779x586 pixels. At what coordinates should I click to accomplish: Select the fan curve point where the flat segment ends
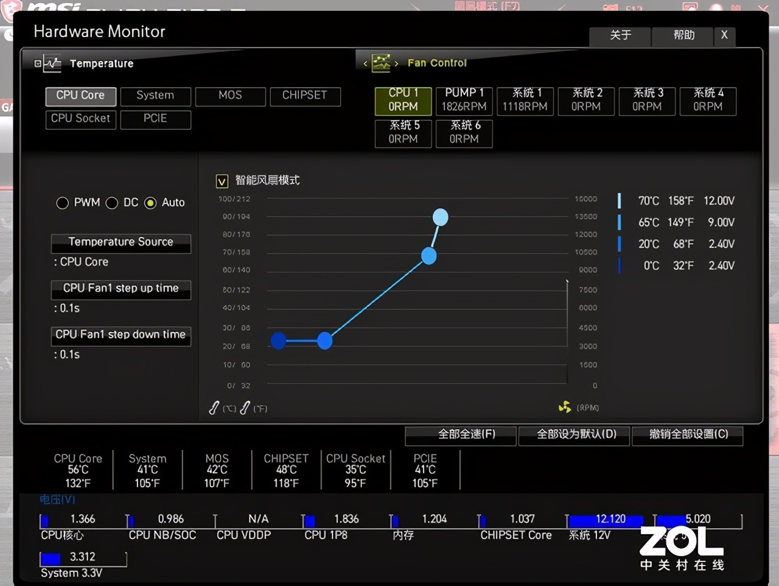coord(325,341)
